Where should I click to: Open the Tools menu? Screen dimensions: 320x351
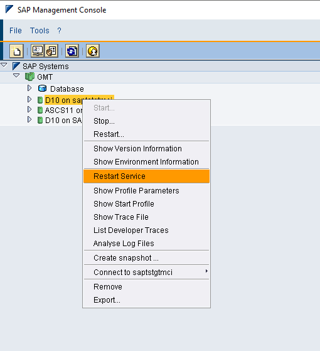[40, 30]
